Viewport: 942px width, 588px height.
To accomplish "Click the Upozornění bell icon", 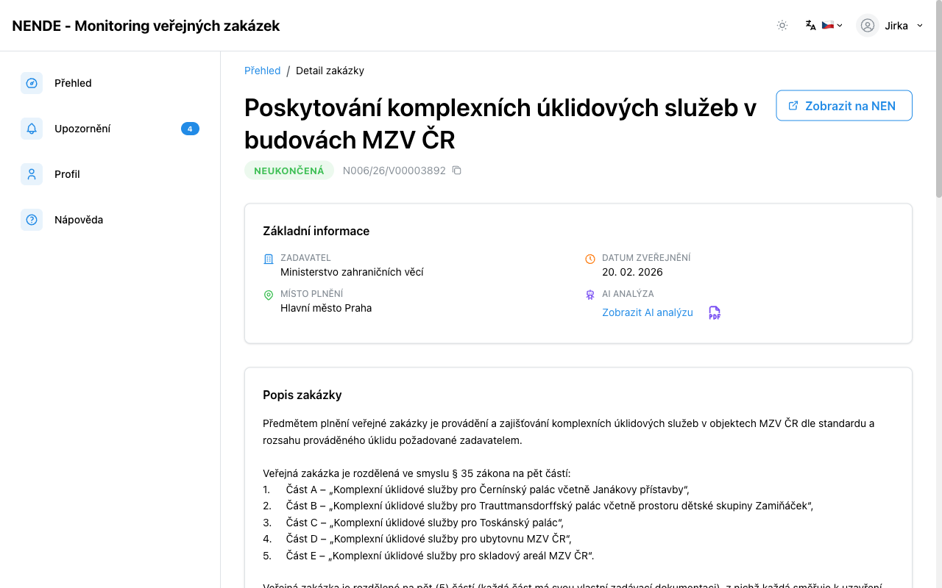I will pos(31,129).
